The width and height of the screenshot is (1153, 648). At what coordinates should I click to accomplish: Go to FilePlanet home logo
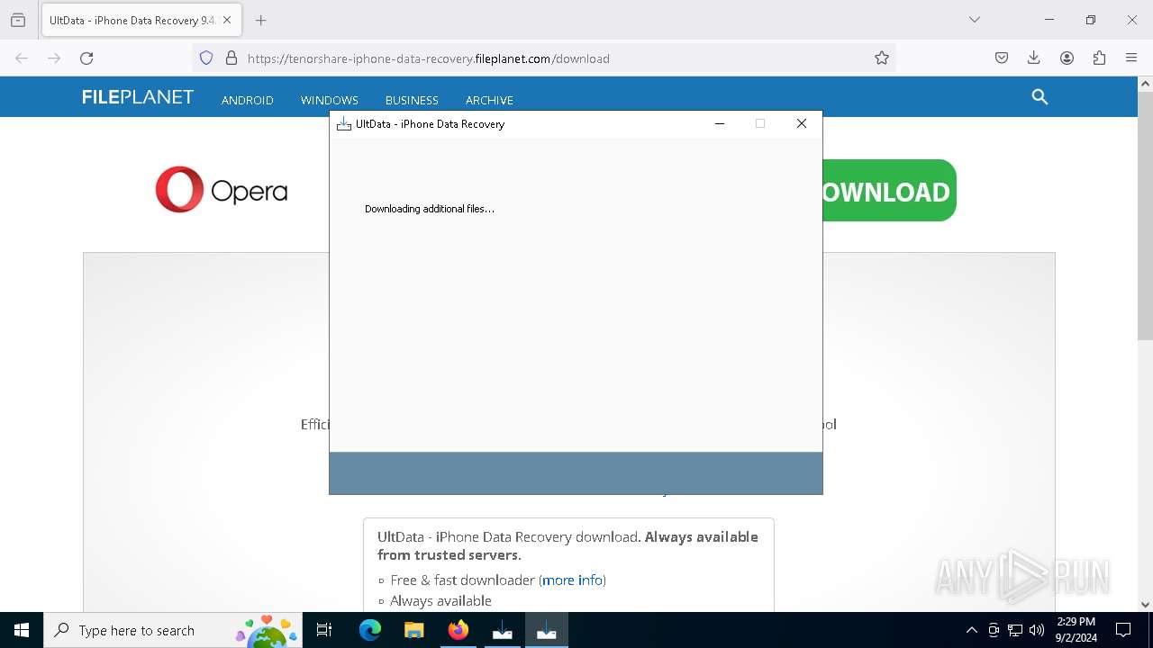(x=138, y=97)
